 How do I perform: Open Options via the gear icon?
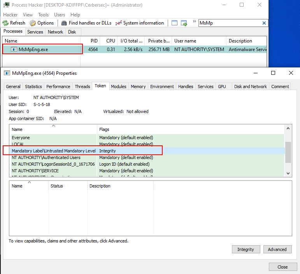(x=33, y=23)
